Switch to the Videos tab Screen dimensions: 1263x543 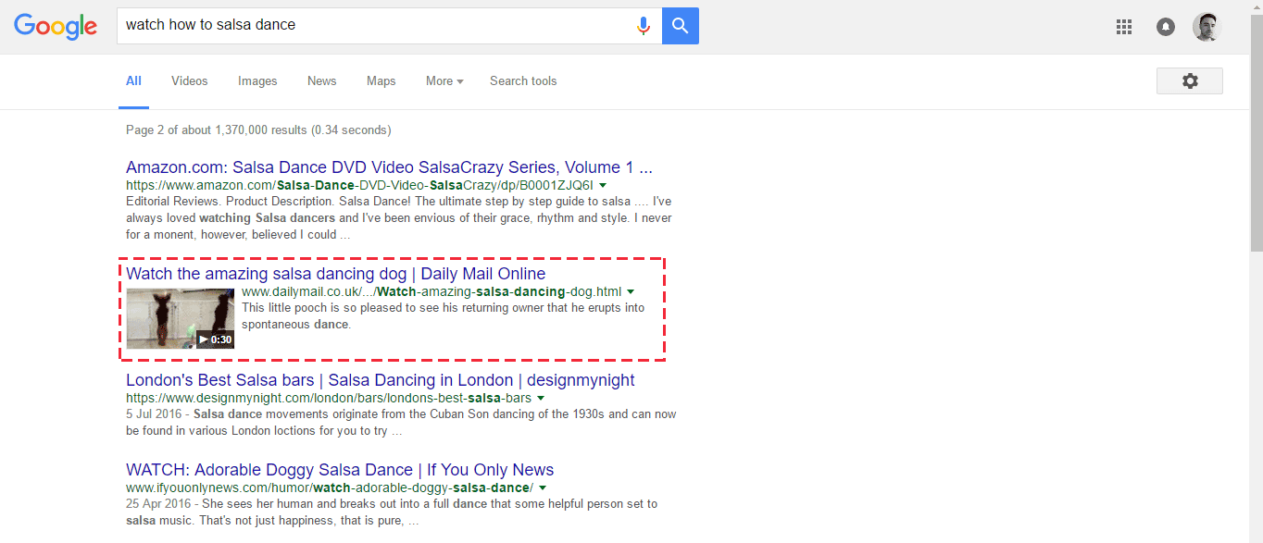pos(189,81)
